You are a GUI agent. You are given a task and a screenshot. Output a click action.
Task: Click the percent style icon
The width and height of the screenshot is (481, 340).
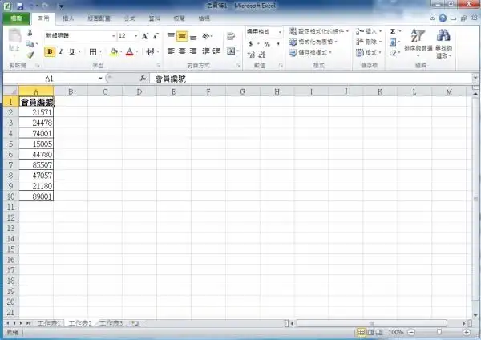266,43
